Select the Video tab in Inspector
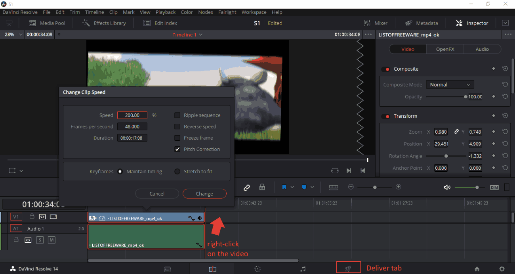The width and height of the screenshot is (515, 274). pos(408,49)
